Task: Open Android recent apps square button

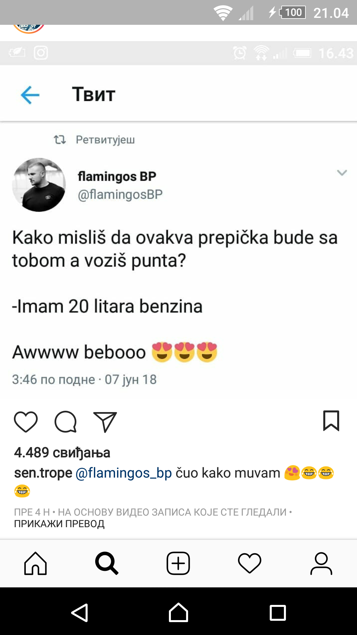Action: 278,613
